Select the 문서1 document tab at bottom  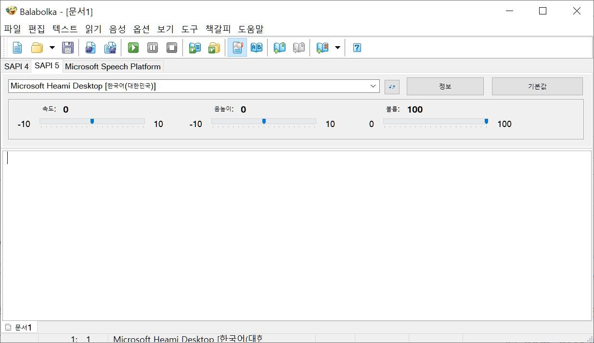point(19,328)
